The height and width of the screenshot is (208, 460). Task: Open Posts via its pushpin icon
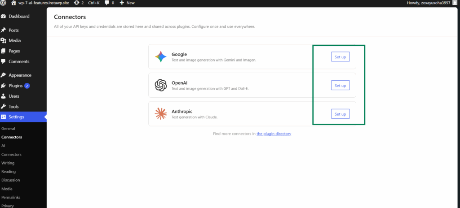(x=4, y=30)
